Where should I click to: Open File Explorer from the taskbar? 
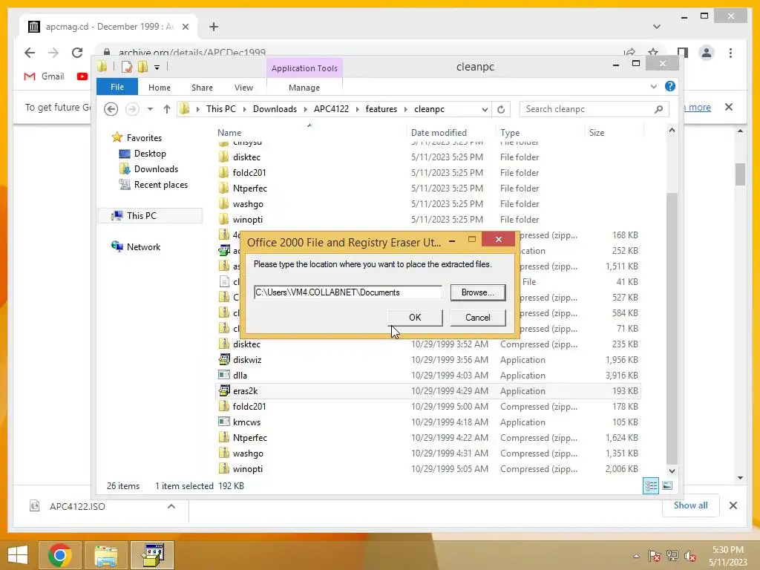(105, 555)
